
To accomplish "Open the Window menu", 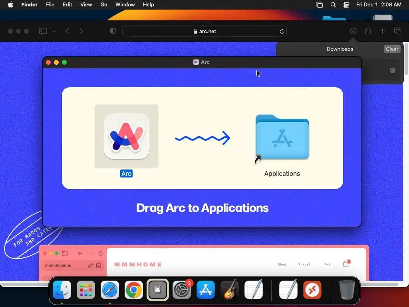I will (125, 4).
